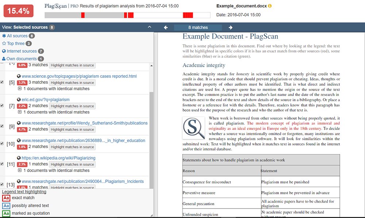Click the red 'exact match' legend swatch
The height and width of the screenshot is (218, 365).
pos(6,198)
